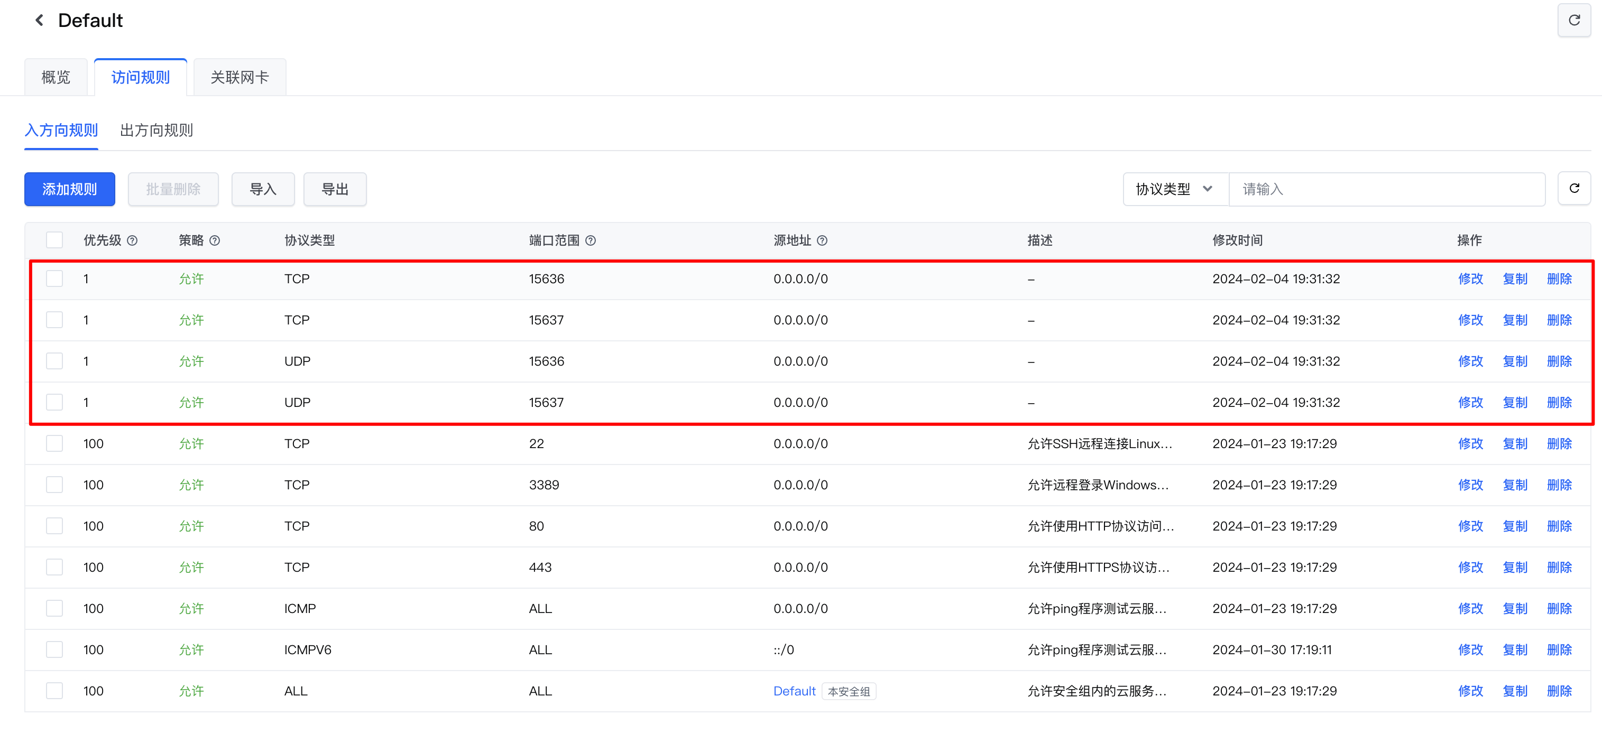The height and width of the screenshot is (743, 1602).
Task: Click the 添加规则 button
Action: coord(70,189)
